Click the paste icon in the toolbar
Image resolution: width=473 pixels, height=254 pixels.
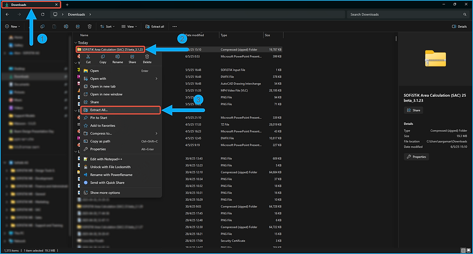click(x=54, y=26)
